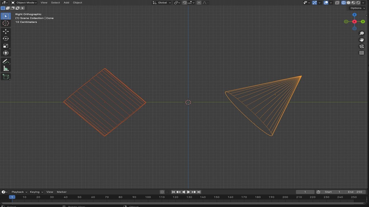
Task: Open Global transform orientation dropdown
Action: point(162,3)
